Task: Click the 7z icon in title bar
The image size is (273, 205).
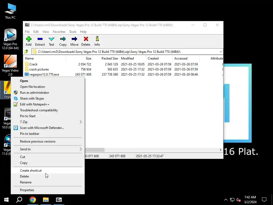Action: pyautogui.click(x=27, y=25)
